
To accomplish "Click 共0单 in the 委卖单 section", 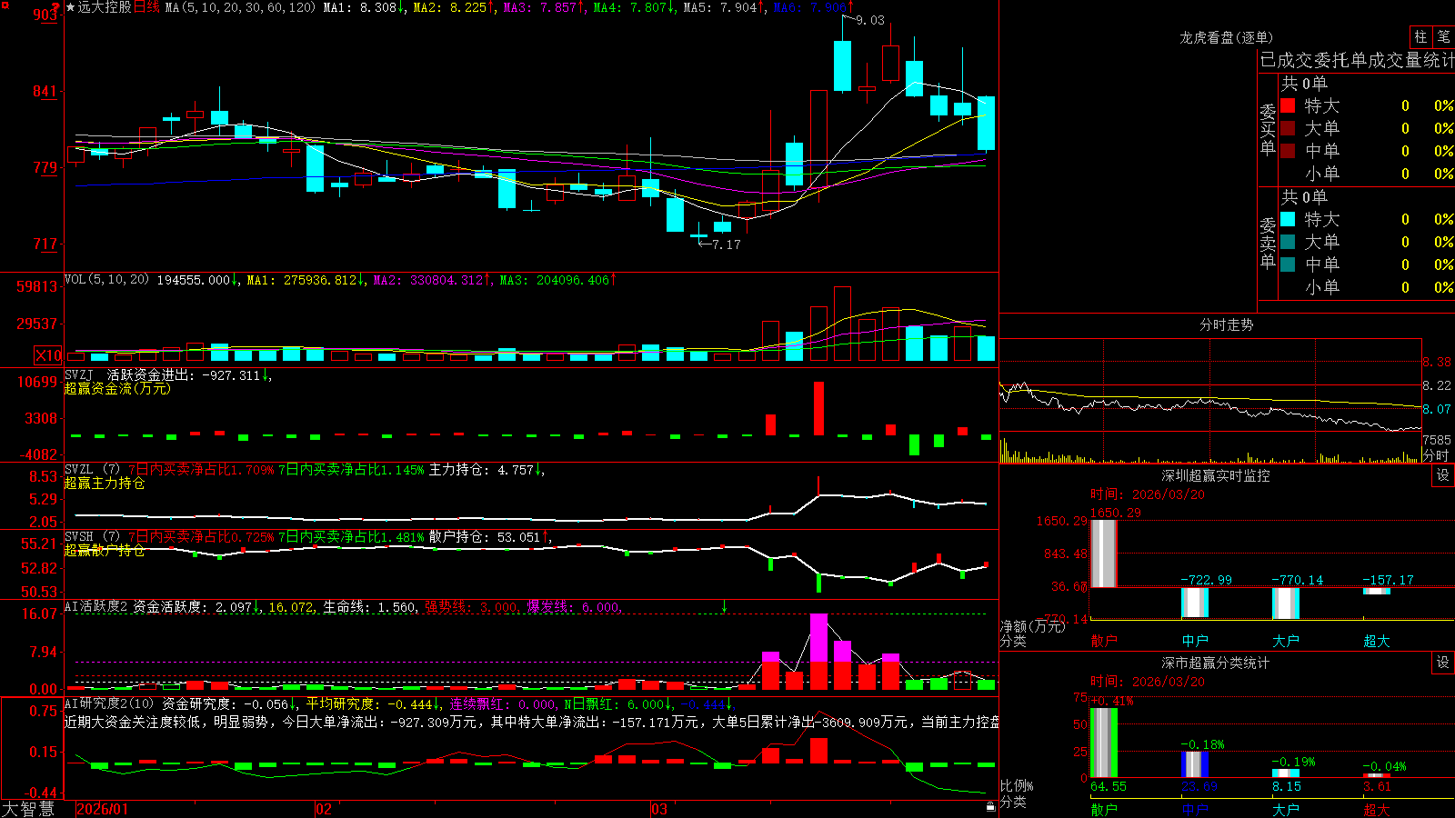I will 1304,197.
